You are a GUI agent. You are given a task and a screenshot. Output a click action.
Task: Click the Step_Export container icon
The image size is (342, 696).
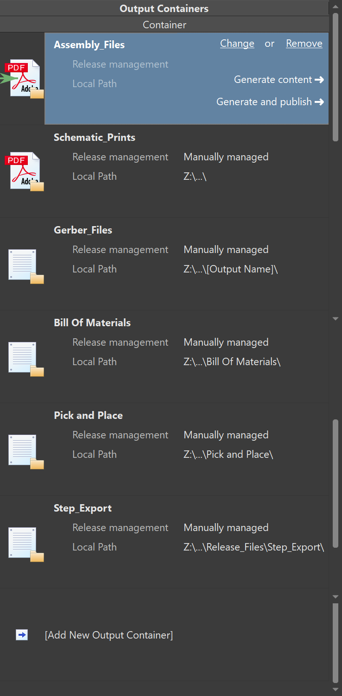26,544
